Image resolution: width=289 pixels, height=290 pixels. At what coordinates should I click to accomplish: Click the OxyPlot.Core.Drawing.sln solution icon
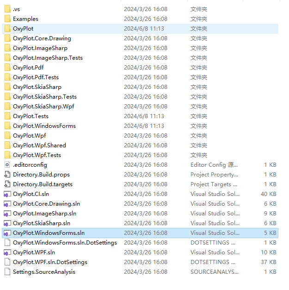(x=7, y=204)
